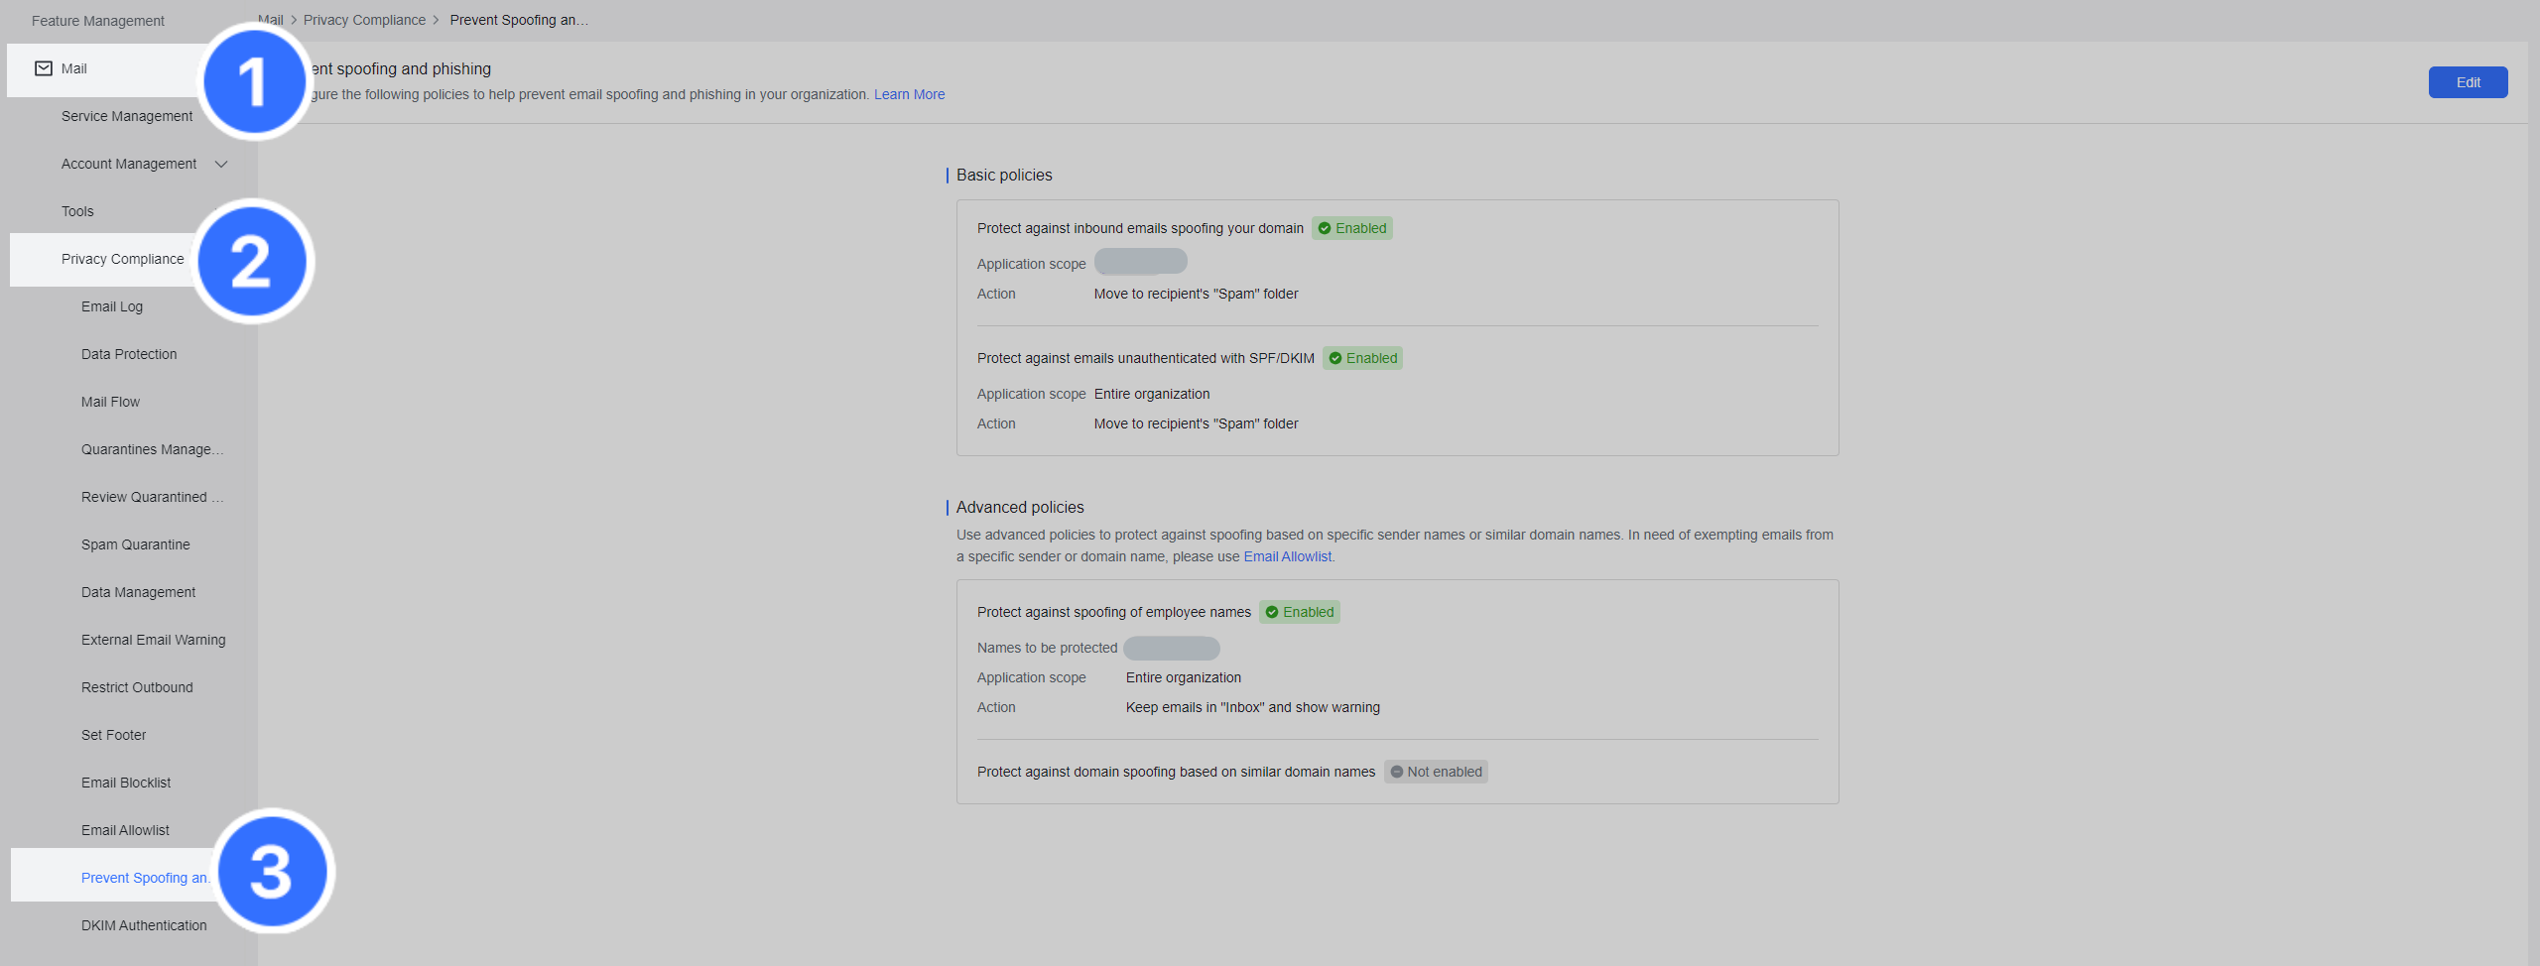Toggle inbound domain spoofing protection status

tap(1352, 228)
